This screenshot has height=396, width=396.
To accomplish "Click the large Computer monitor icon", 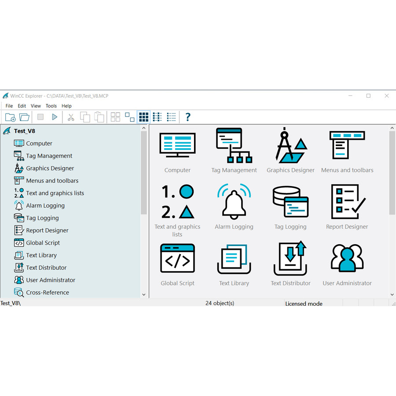I will (178, 145).
